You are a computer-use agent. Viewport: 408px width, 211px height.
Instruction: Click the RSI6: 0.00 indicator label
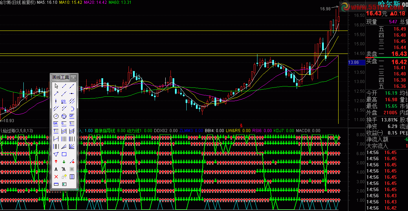coord(262,130)
